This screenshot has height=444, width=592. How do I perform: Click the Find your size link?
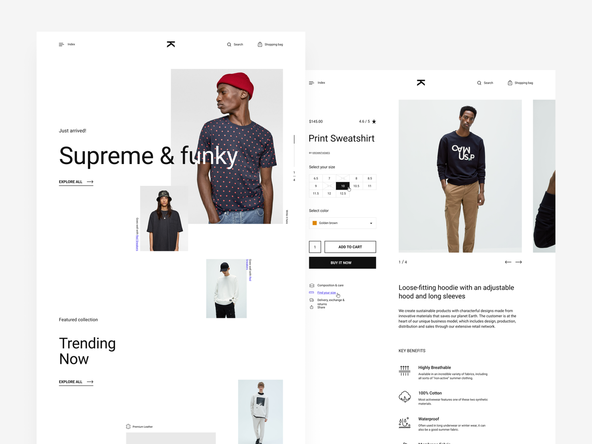tap(327, 293)
